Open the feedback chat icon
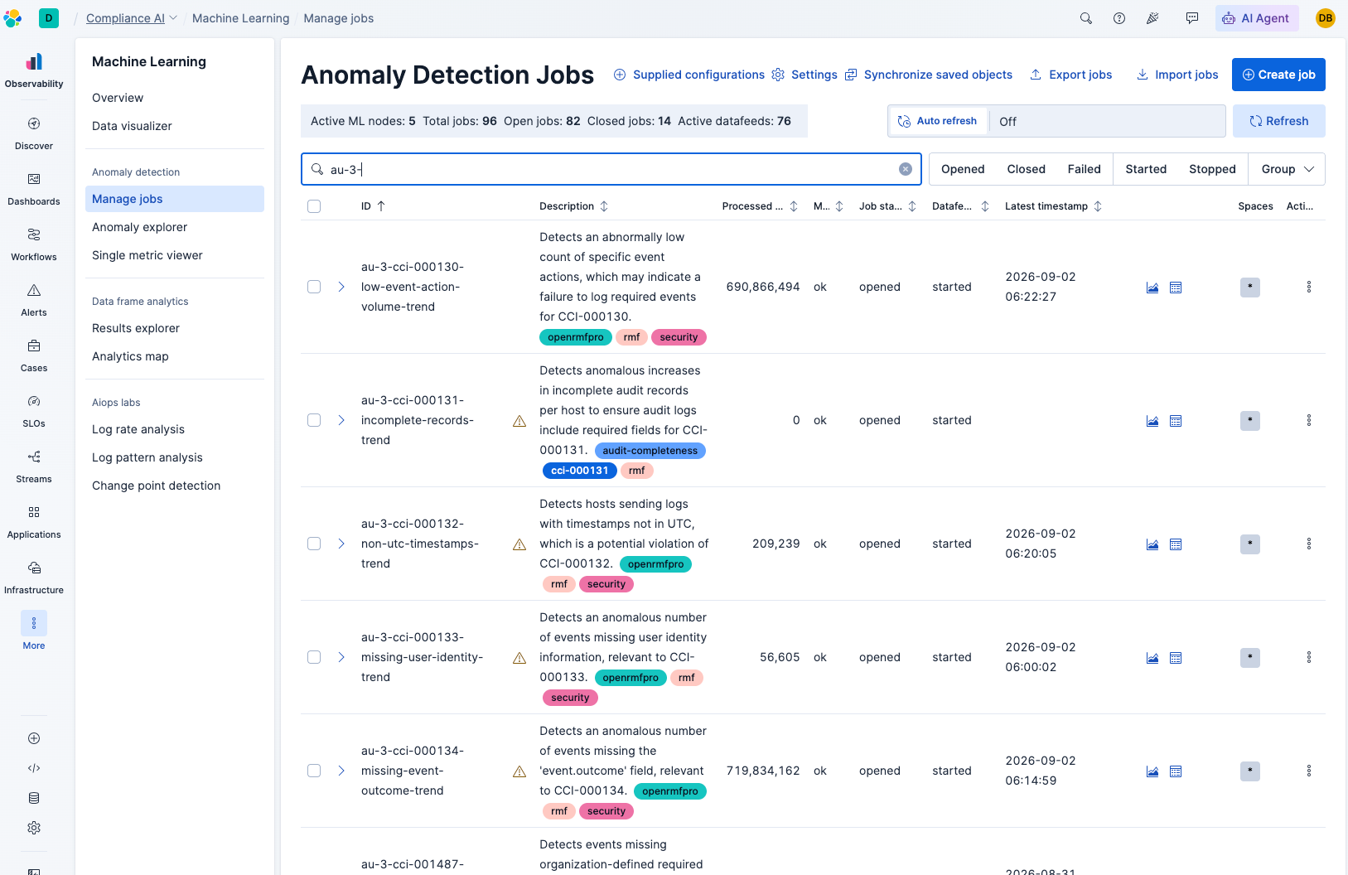1348x875 pixels. pyautogui.click(x=1192, y=18)
